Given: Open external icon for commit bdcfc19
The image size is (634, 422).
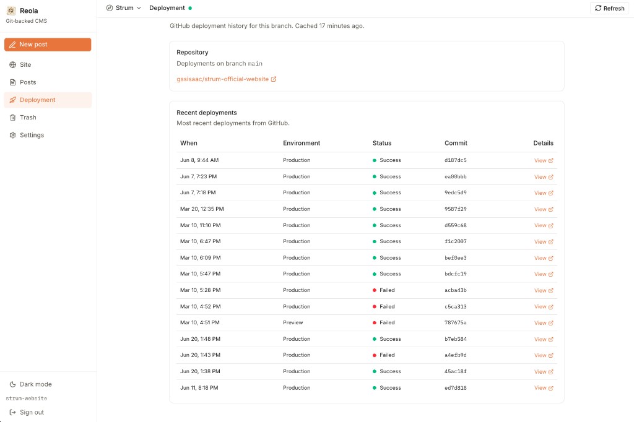Looking at the screenshot, I should coord(550,275).
